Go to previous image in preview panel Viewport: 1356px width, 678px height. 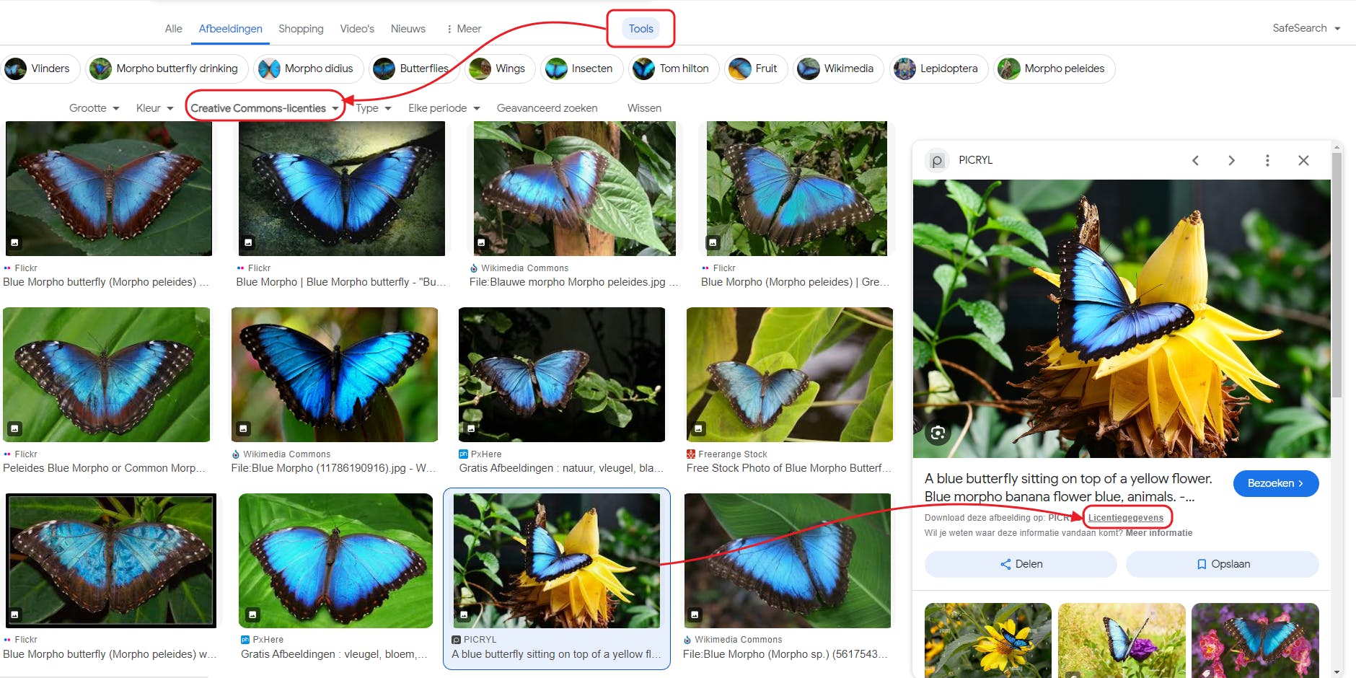tap(1195, 160)
